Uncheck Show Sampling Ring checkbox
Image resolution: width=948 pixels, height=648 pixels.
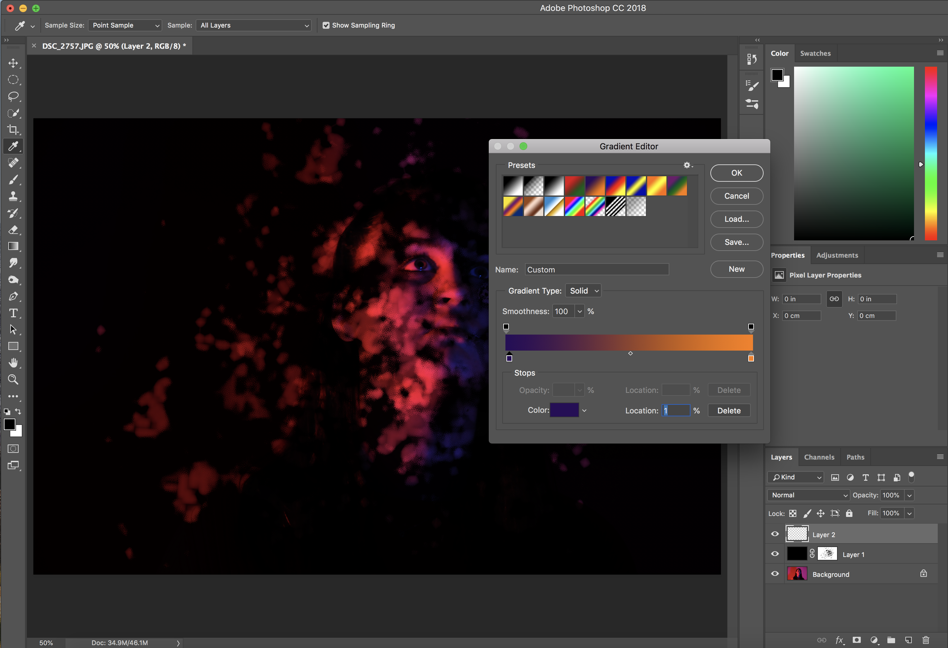point(326,25)
